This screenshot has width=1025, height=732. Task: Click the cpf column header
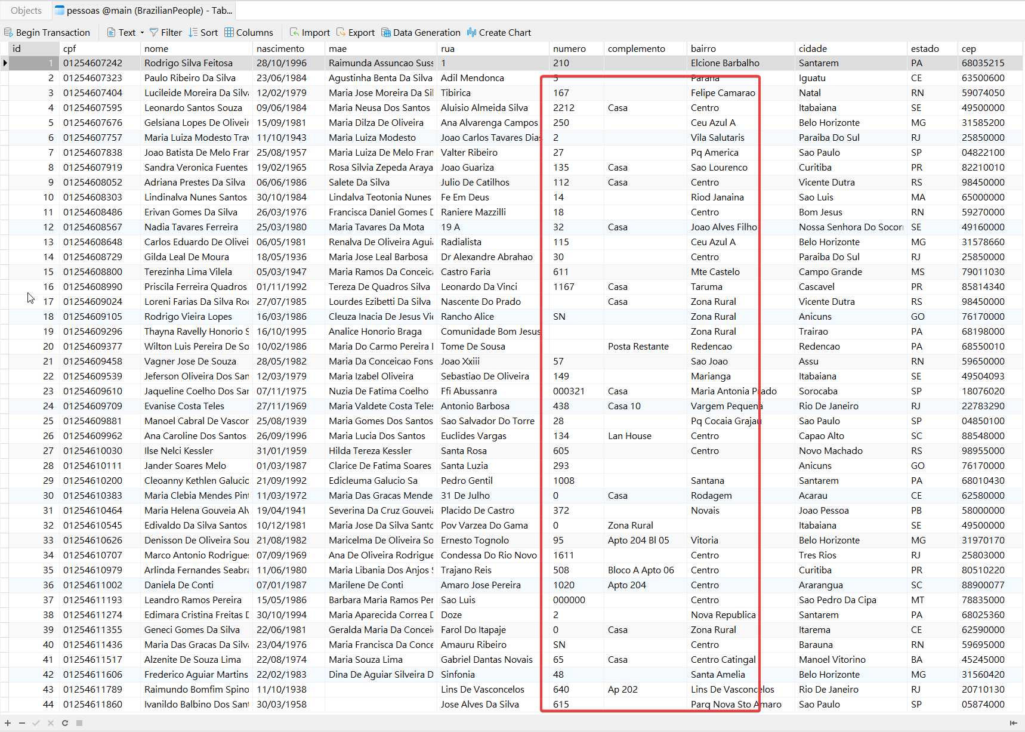click(100, 48)
